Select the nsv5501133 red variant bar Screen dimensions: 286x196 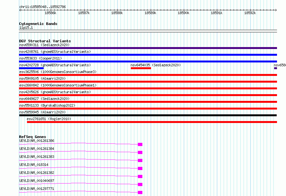point(148,109)
